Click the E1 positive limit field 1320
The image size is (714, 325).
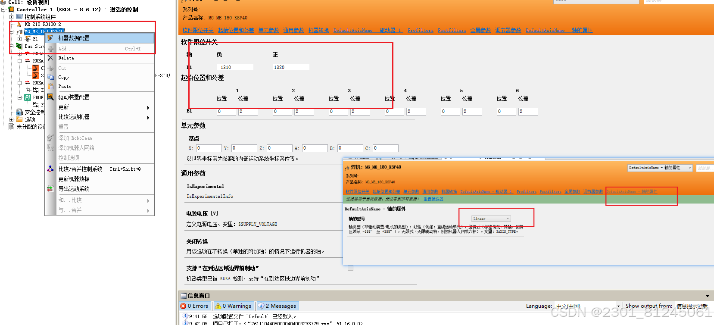click(291, 67)
